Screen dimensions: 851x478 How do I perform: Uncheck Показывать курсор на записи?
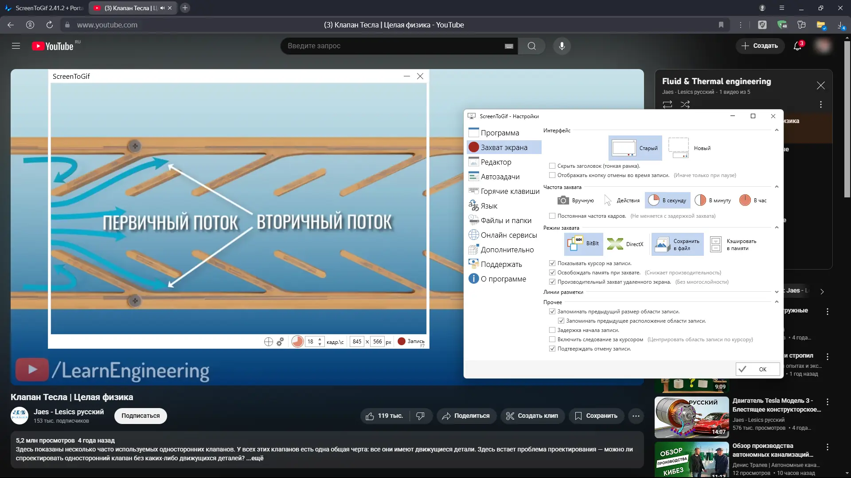pyautogui.click(x=552, y=263)
